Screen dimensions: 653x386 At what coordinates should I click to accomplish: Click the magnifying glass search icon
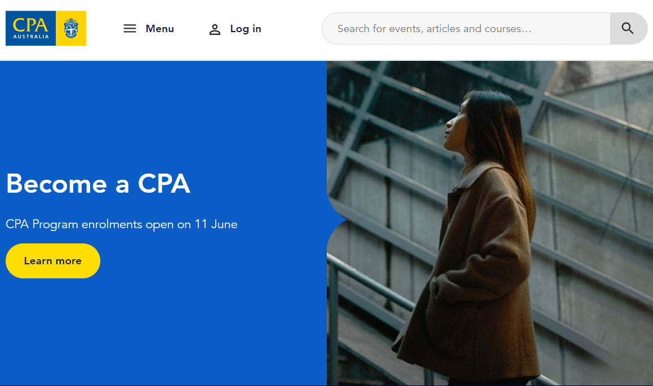click(x=628, y=28)
